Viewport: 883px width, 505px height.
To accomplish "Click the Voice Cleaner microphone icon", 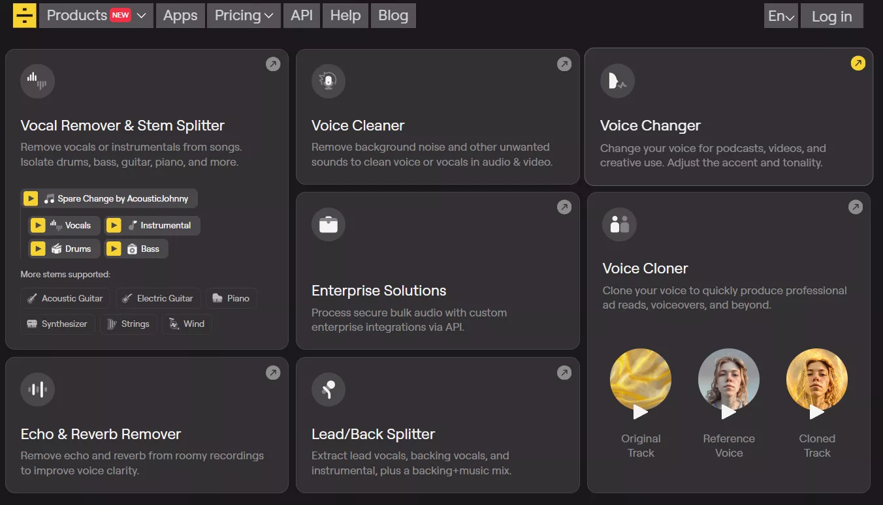I will coord(329,81).
